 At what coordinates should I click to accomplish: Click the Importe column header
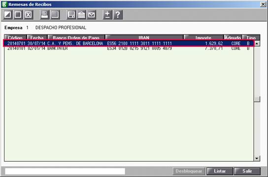click(x=203, y=37)
